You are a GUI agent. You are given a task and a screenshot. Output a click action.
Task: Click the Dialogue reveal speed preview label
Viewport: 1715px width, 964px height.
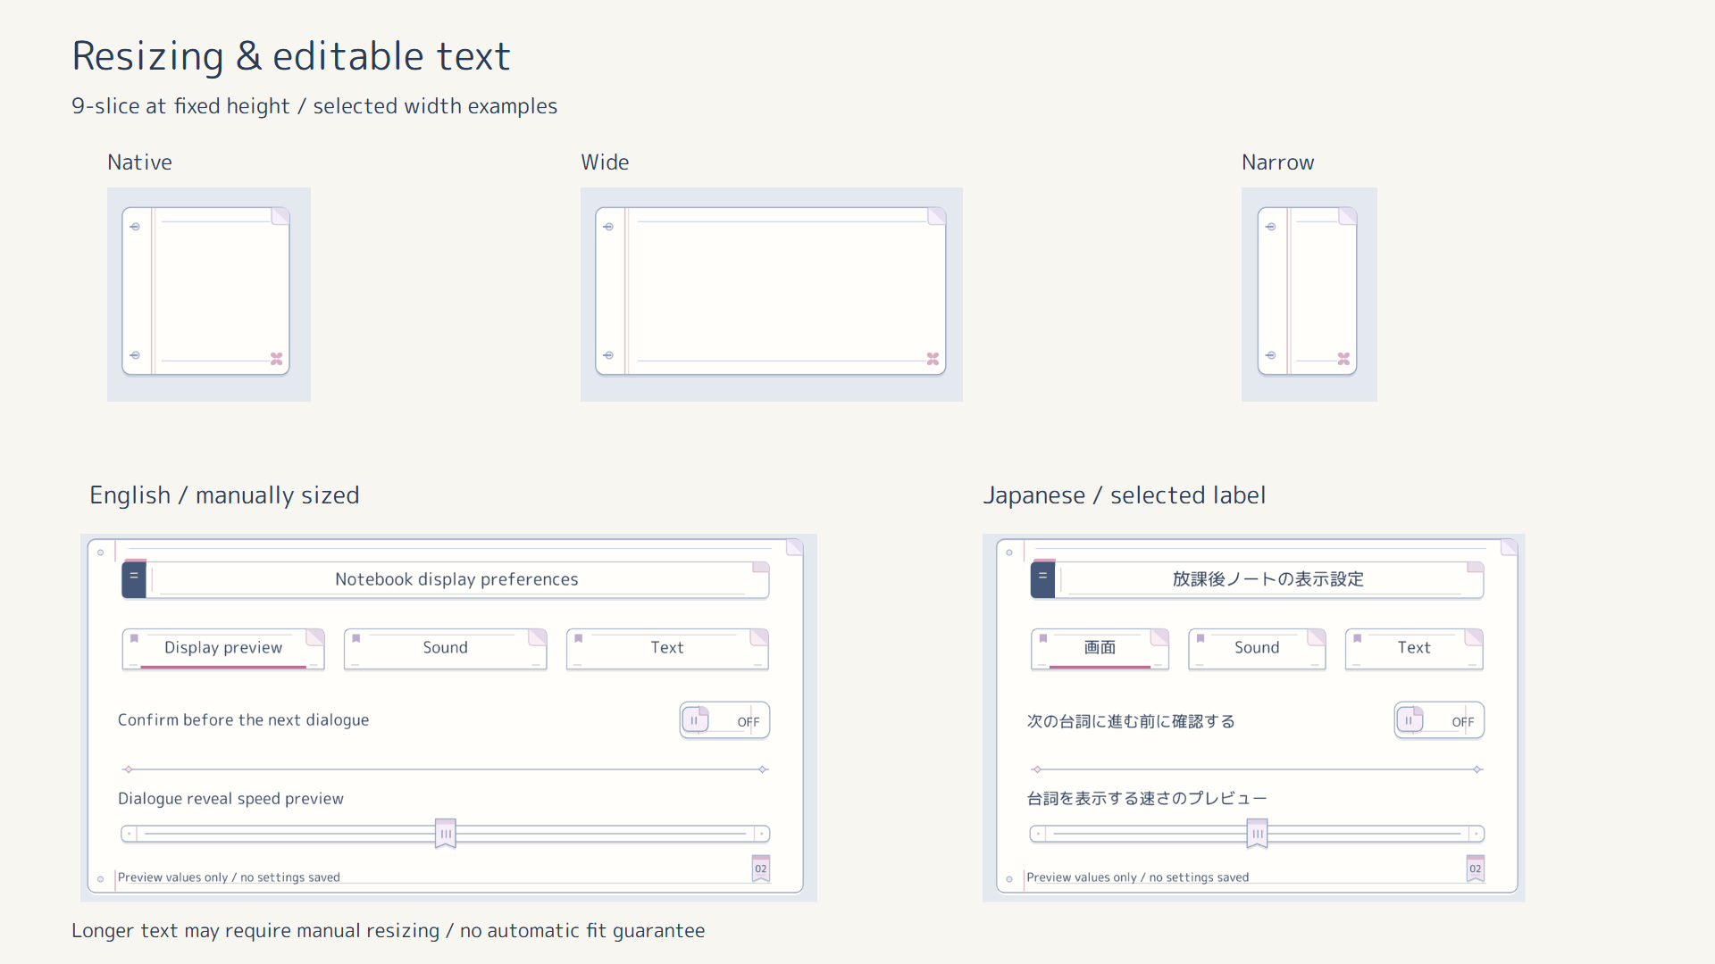click(x=230, y=799)
